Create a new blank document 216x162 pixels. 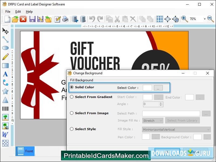pos(7,19)
